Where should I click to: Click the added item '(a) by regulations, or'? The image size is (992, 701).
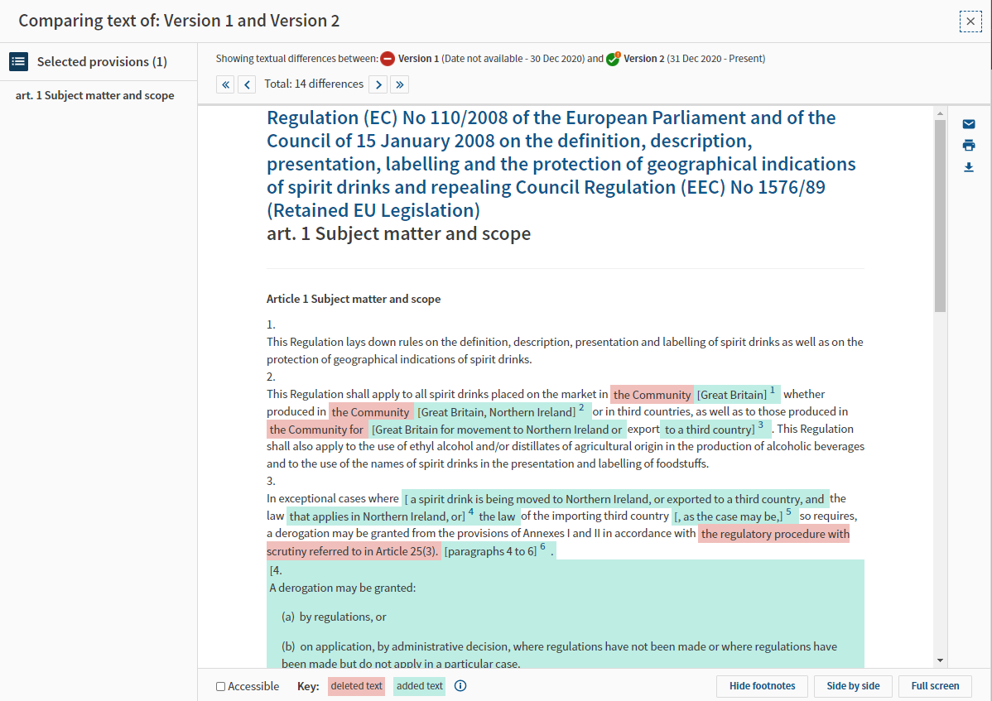pyautogui.click(x=334, y=617)
